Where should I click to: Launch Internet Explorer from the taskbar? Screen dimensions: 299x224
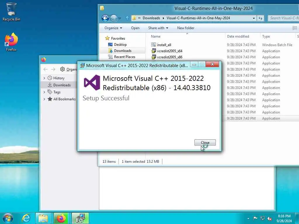[26, 218]
